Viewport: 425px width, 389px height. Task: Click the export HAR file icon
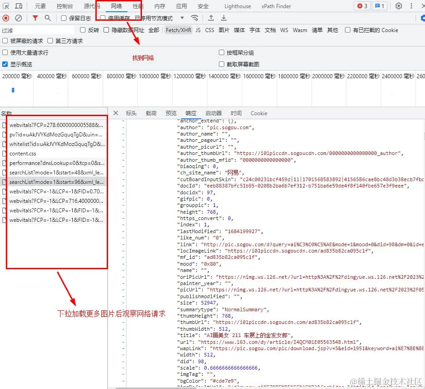point(223,19)
